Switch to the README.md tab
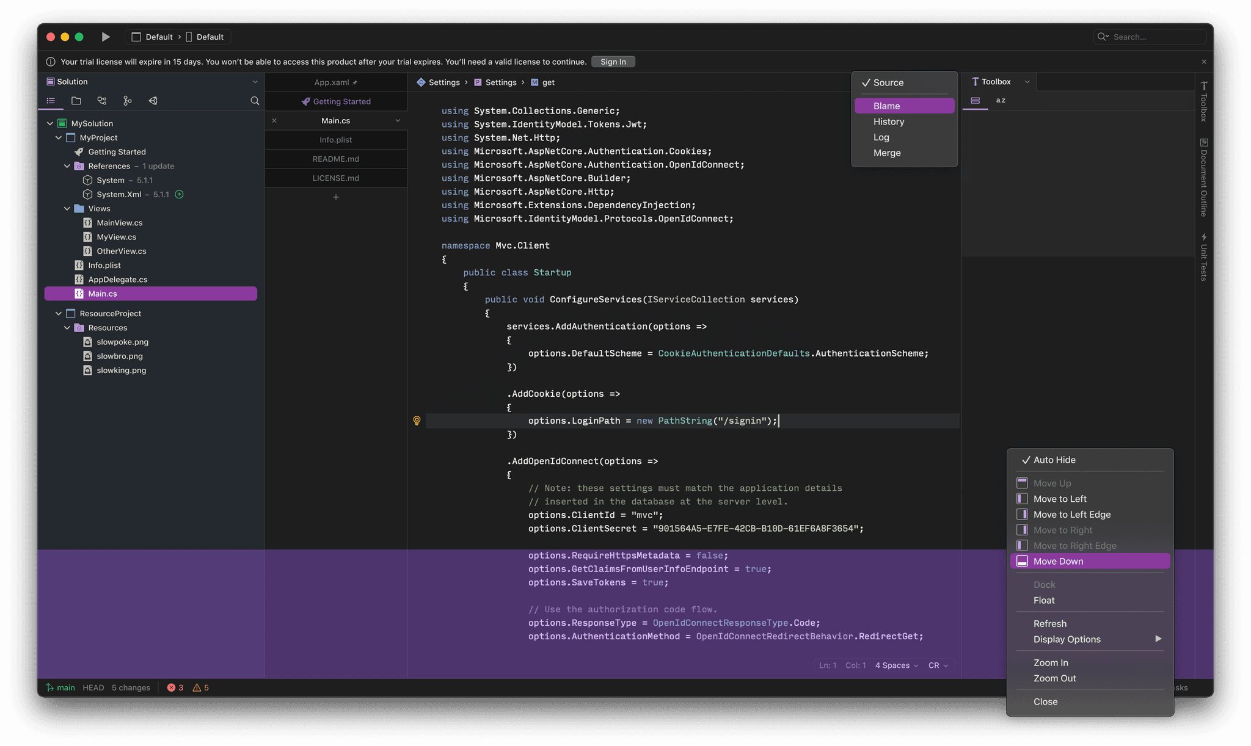 point(336,159)
